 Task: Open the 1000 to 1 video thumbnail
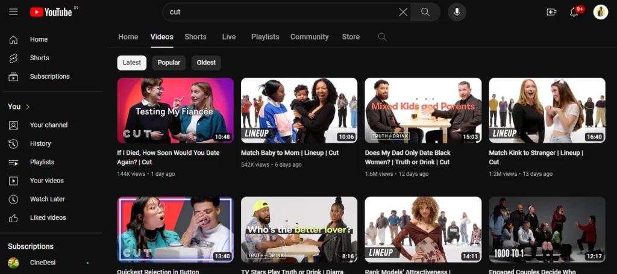point(547,229)
